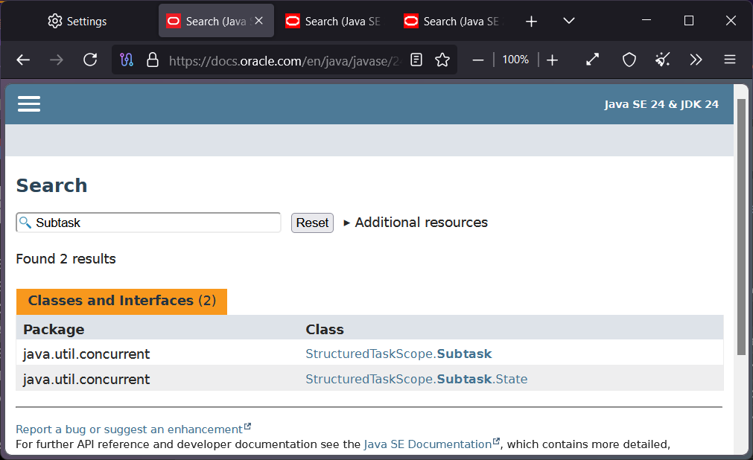Expand the Additional resources section
This screenshot has height=460, width=753.
coord(416,223)
